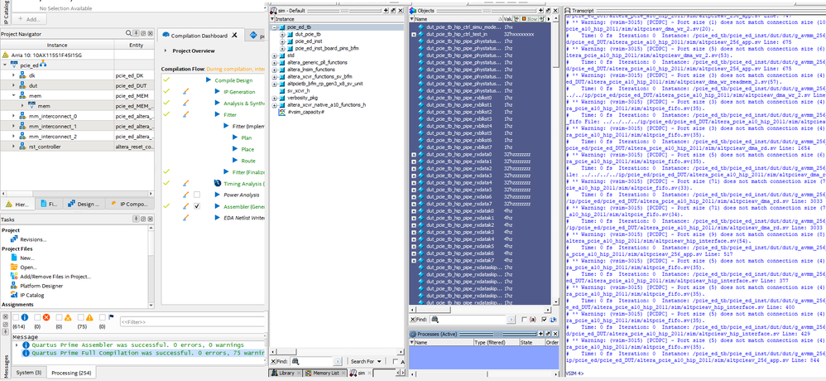Click the Add/Remove Files in Project icon

pyautogui.click(x=15, y=274)
